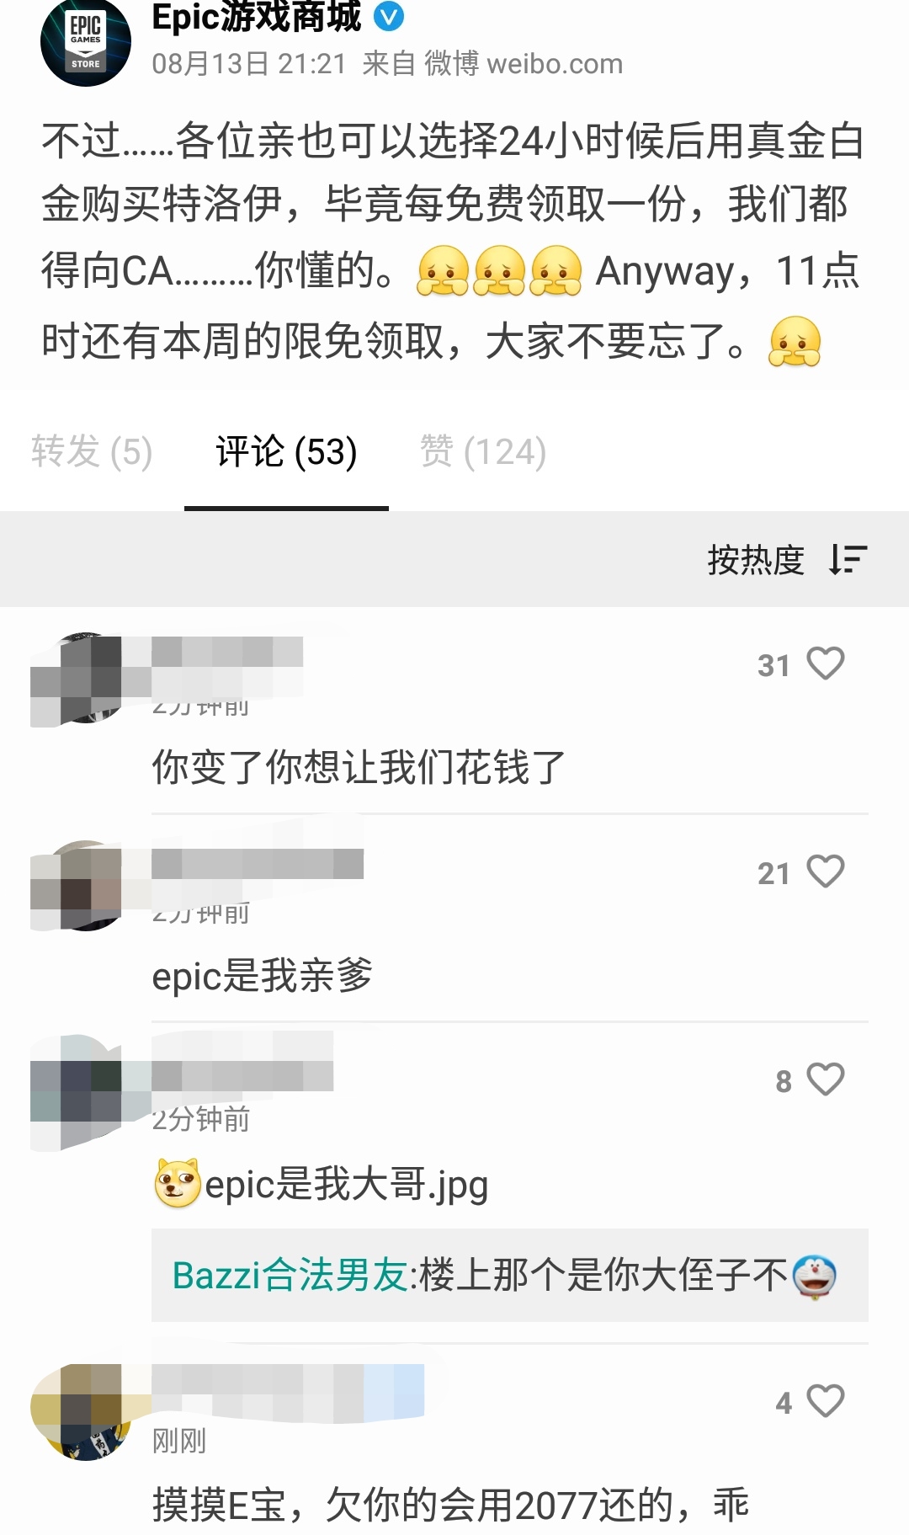
Task: Select the 评论 (53) tab
Action: (x=286, y=451)
